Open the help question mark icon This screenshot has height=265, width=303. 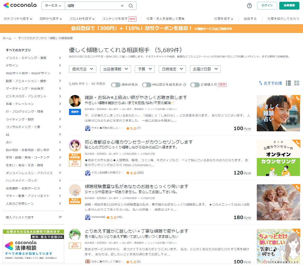pos(249,6)
